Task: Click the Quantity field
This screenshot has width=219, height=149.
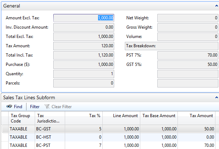Action: pyautogui.click(x=84, y=74)
